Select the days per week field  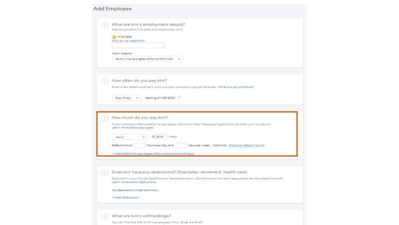(181, 146)
